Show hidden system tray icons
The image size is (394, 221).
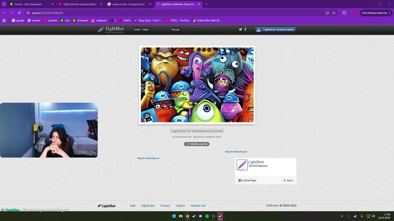342,216
